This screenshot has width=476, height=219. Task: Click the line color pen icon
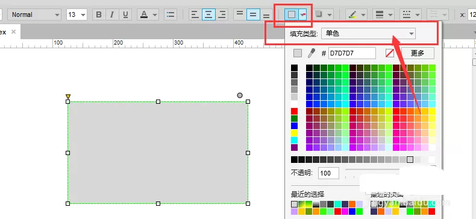point(352,14)
